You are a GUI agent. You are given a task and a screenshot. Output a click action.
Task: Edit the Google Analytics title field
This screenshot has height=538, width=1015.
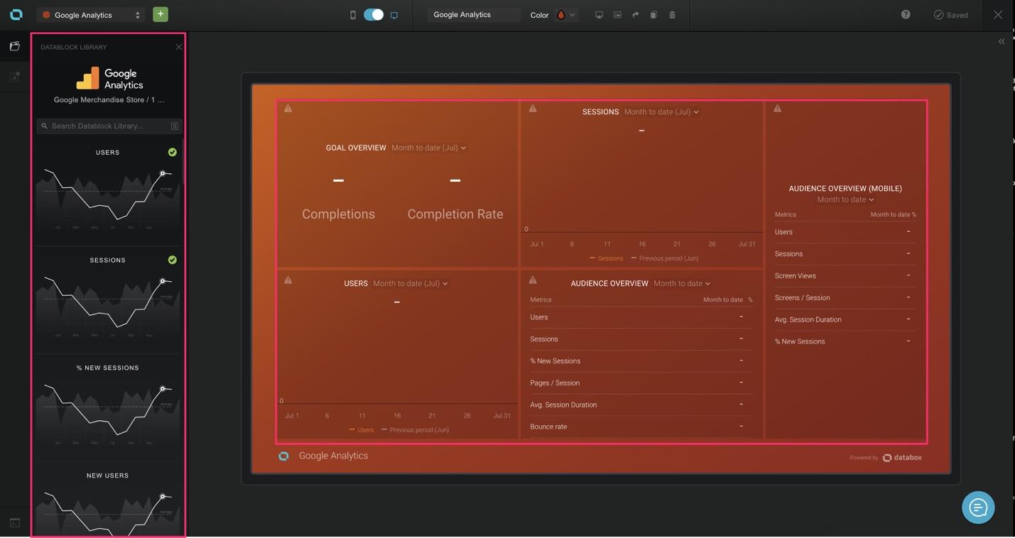coord(474,15)
